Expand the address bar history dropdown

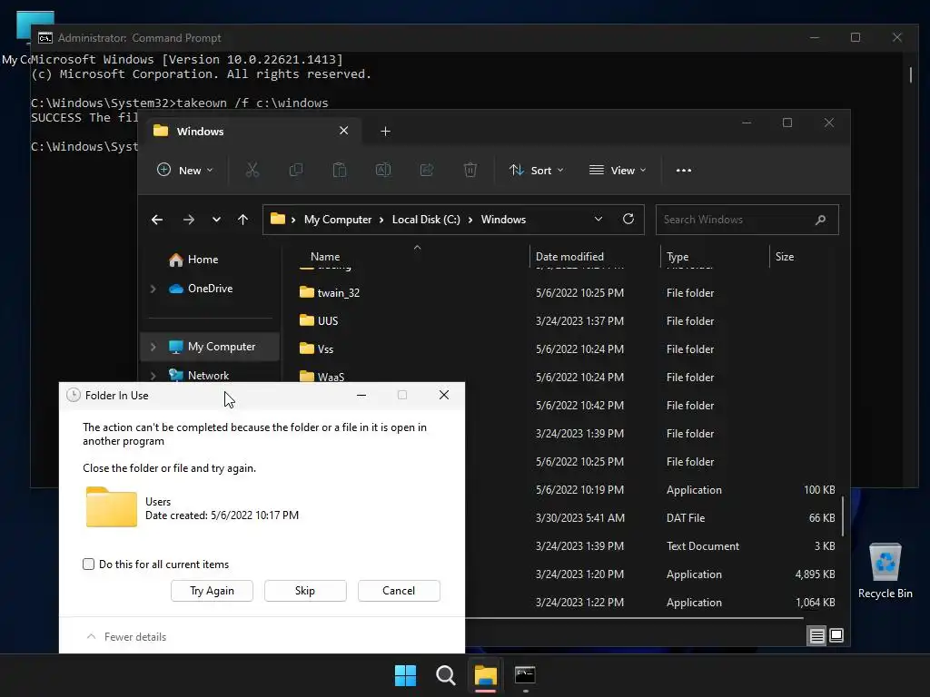pos(599,220)
